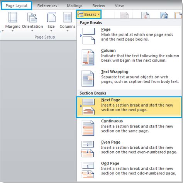Click the Watermark icon in the ribbon
The image size is (183, 183).
coord(145,15)
